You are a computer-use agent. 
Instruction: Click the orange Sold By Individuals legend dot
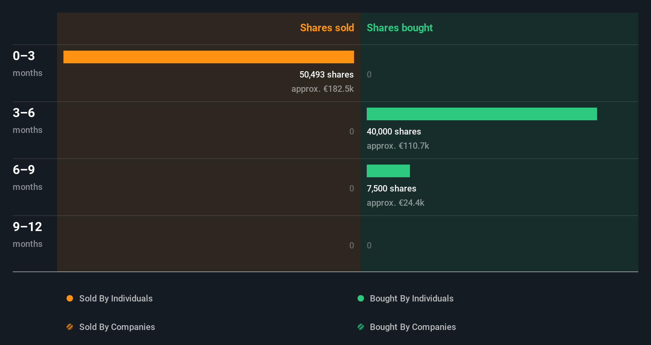[70, 298]
